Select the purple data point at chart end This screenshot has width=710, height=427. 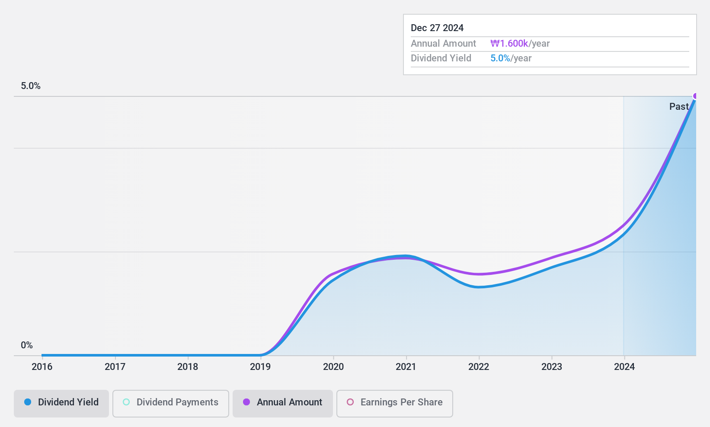coord(695,96)
